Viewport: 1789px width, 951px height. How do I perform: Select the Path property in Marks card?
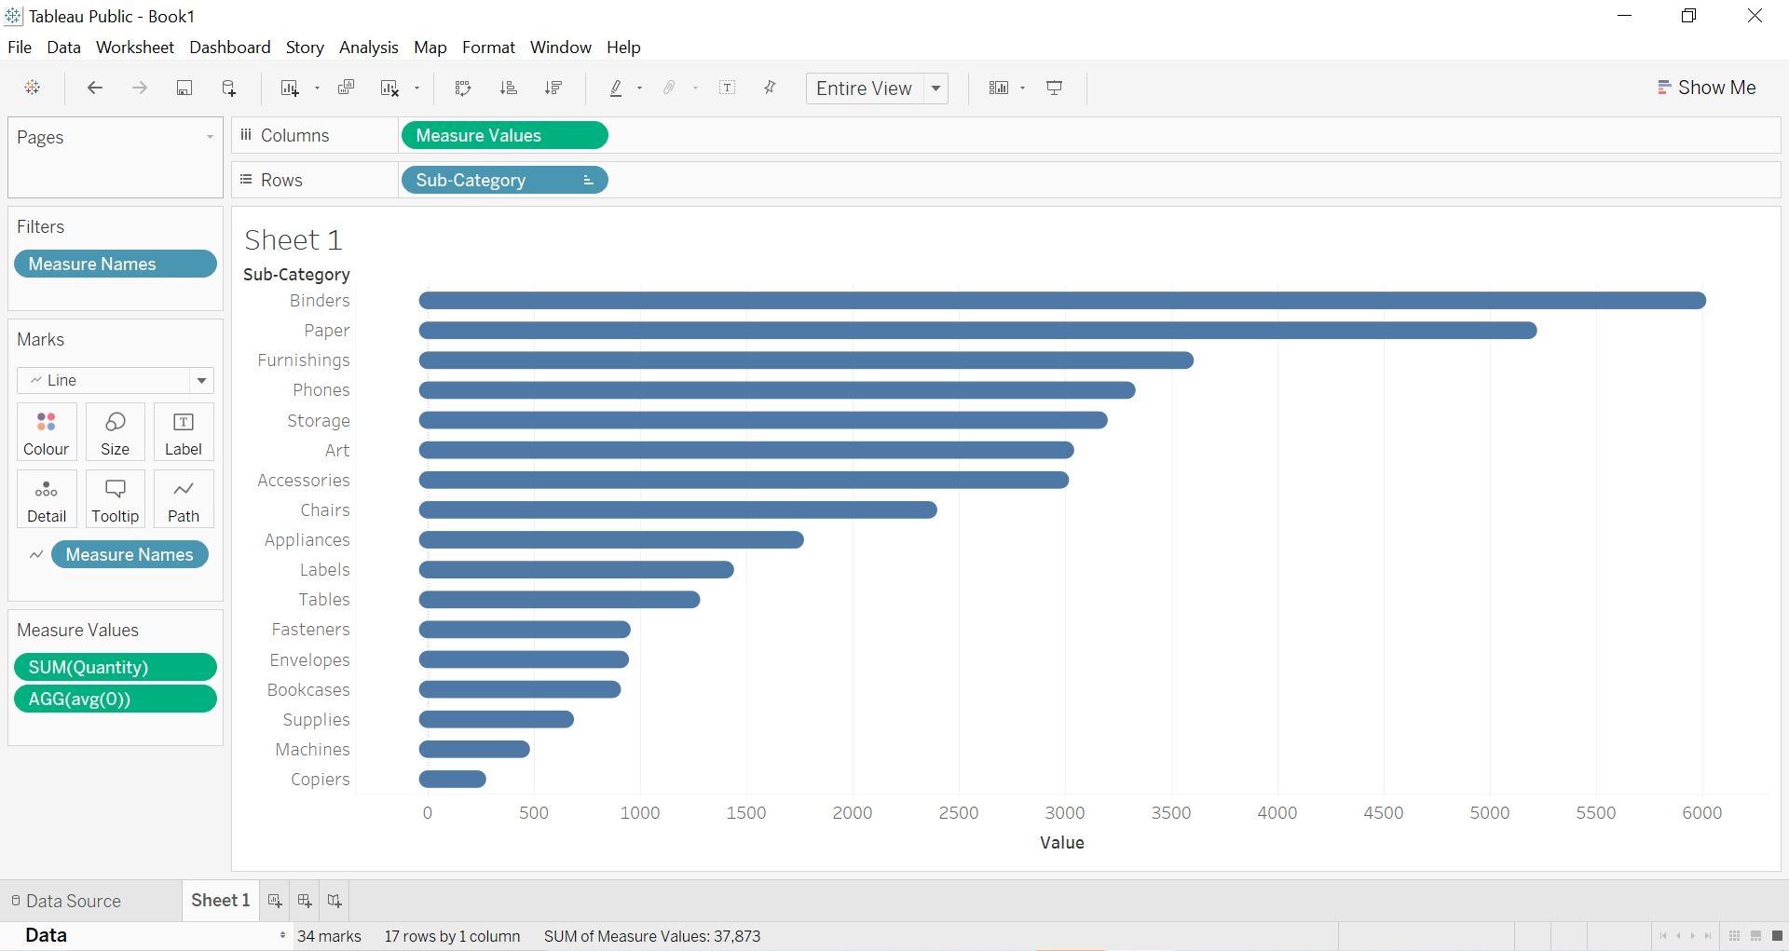pyautogui.click(x=183, y=499)
